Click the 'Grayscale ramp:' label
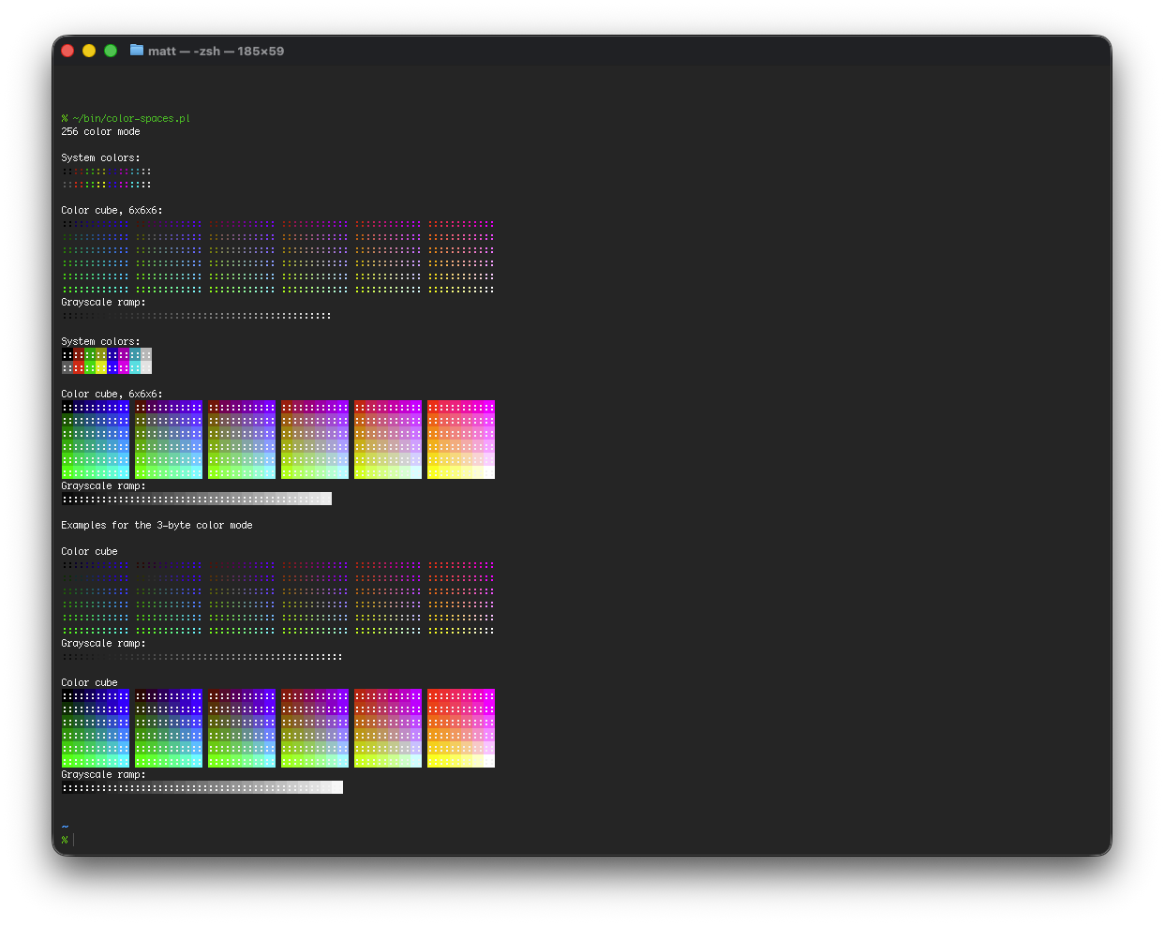The width and height of the screenshot is (1164, 925). tap(101, 485)
